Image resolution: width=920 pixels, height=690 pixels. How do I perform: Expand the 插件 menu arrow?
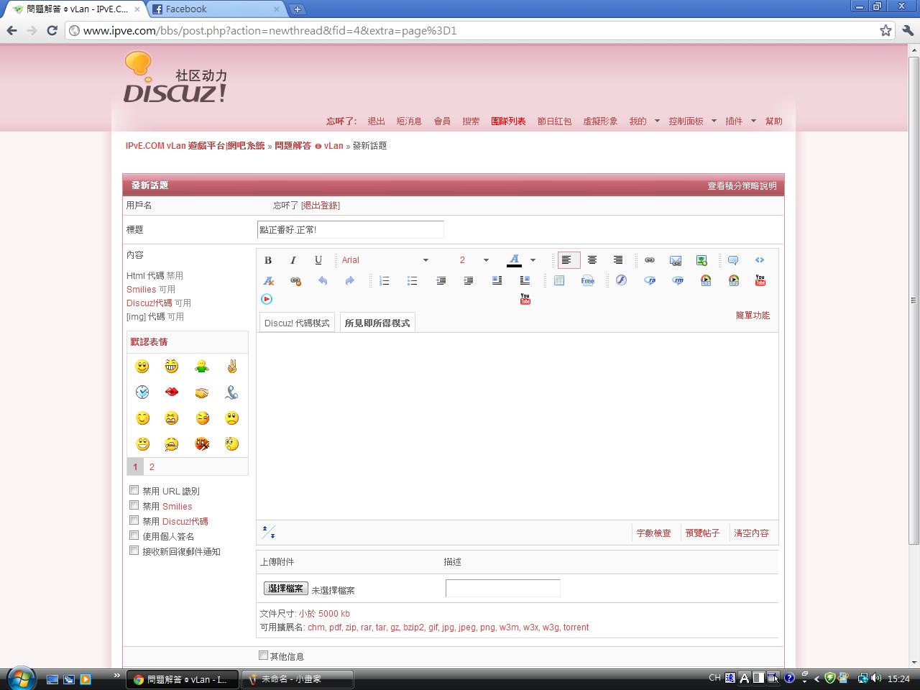tap(753, 121)
